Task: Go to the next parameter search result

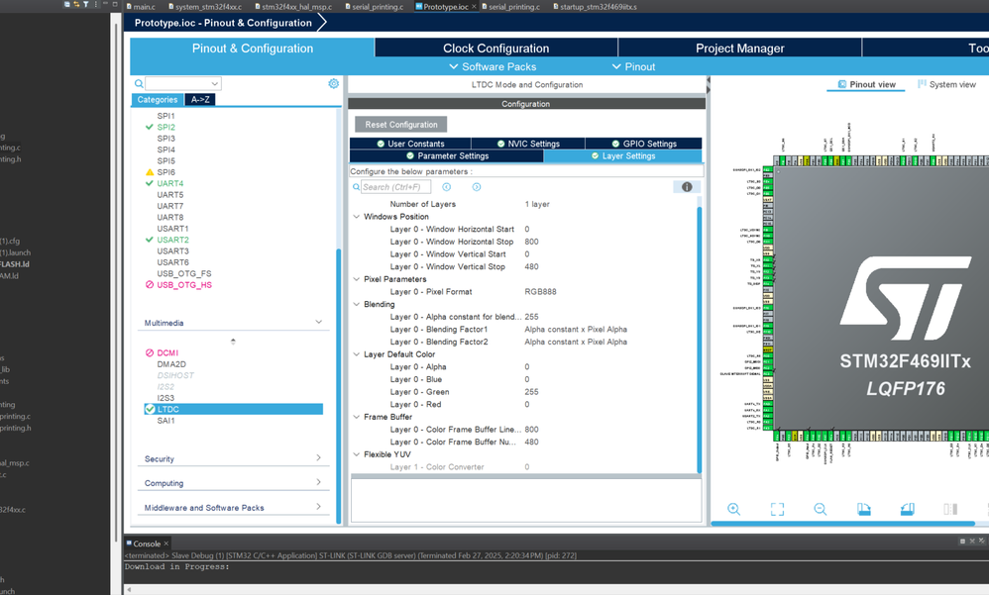Action: coord(477,186)
